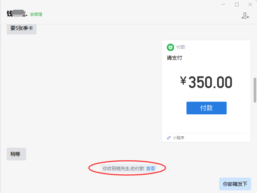Minimize the chat window
Screen dimensions: 257x193
(x=223, y=4)
